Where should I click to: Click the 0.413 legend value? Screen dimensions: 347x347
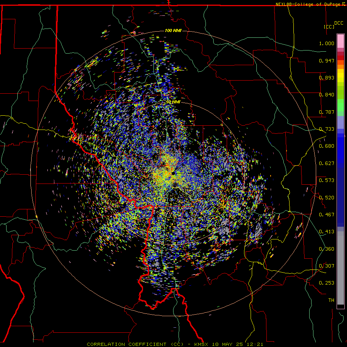coord(327,232)
